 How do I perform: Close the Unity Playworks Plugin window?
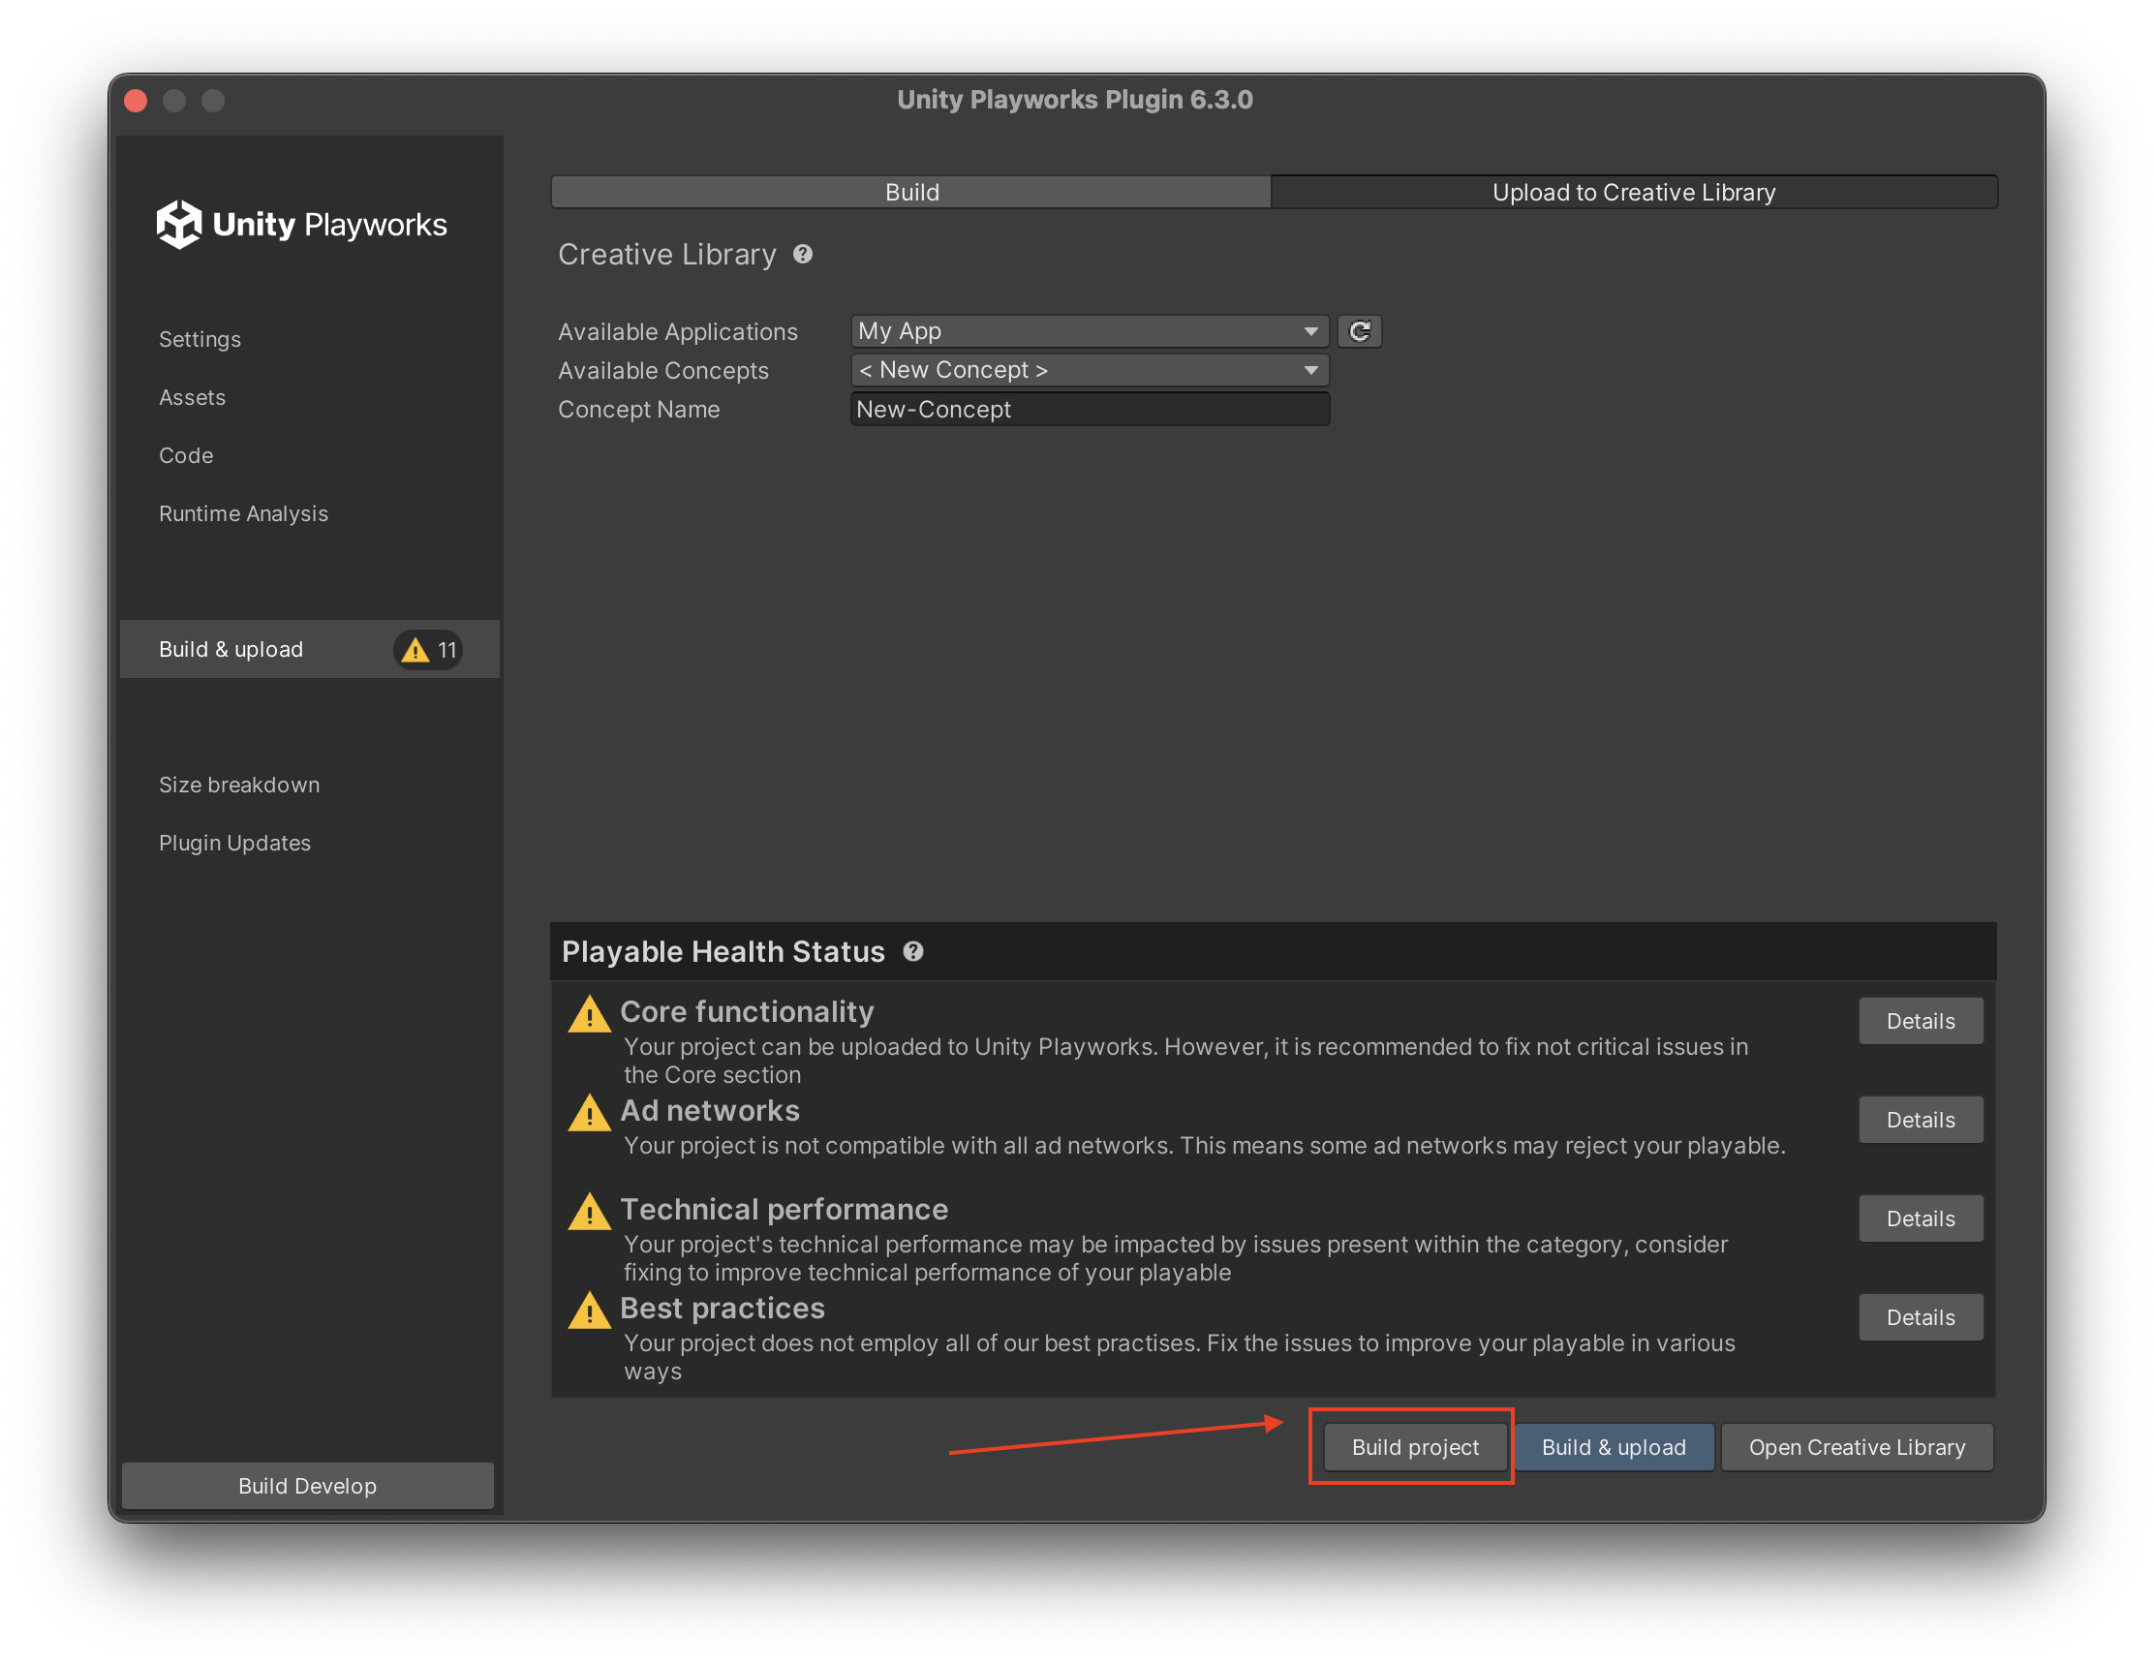(x=137, y=101)
